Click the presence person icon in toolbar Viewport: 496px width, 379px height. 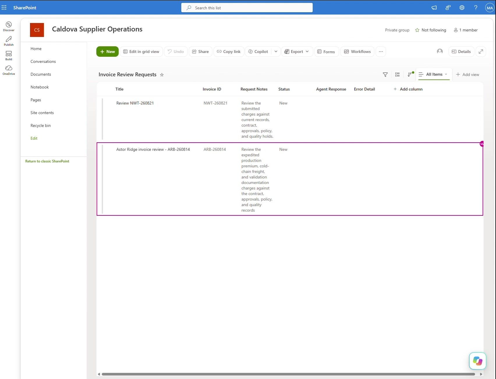tap(440, 52)
